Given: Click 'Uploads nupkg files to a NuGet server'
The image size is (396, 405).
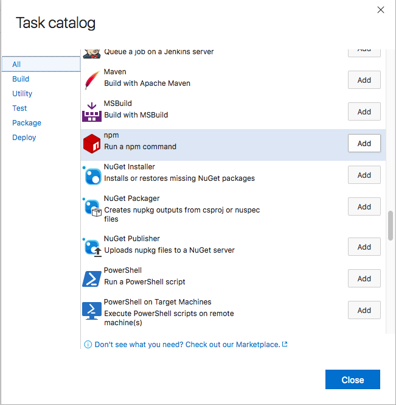Looking at the screenshot, I should 170,250.
